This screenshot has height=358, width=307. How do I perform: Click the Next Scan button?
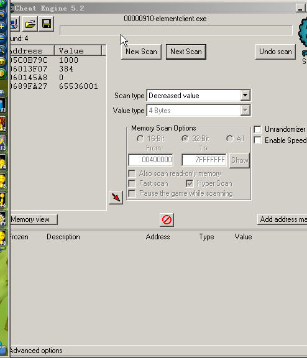[186, 52]
